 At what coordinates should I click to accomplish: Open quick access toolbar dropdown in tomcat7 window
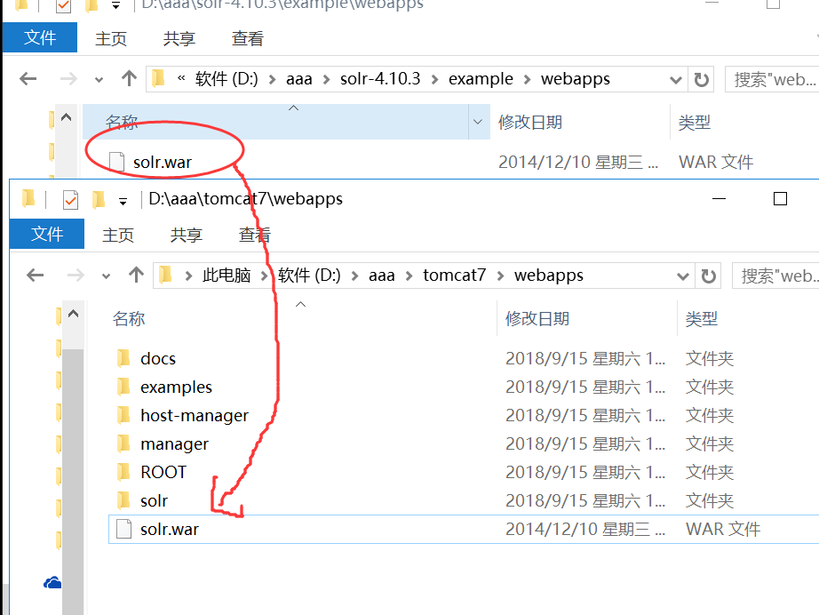[123, 201]
